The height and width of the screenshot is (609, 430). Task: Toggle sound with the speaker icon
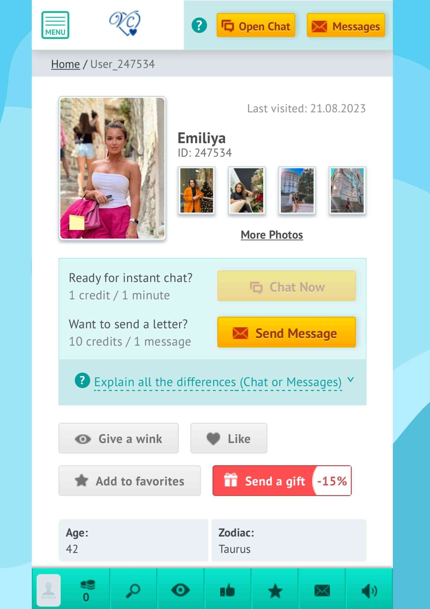[x=369, y=591]
